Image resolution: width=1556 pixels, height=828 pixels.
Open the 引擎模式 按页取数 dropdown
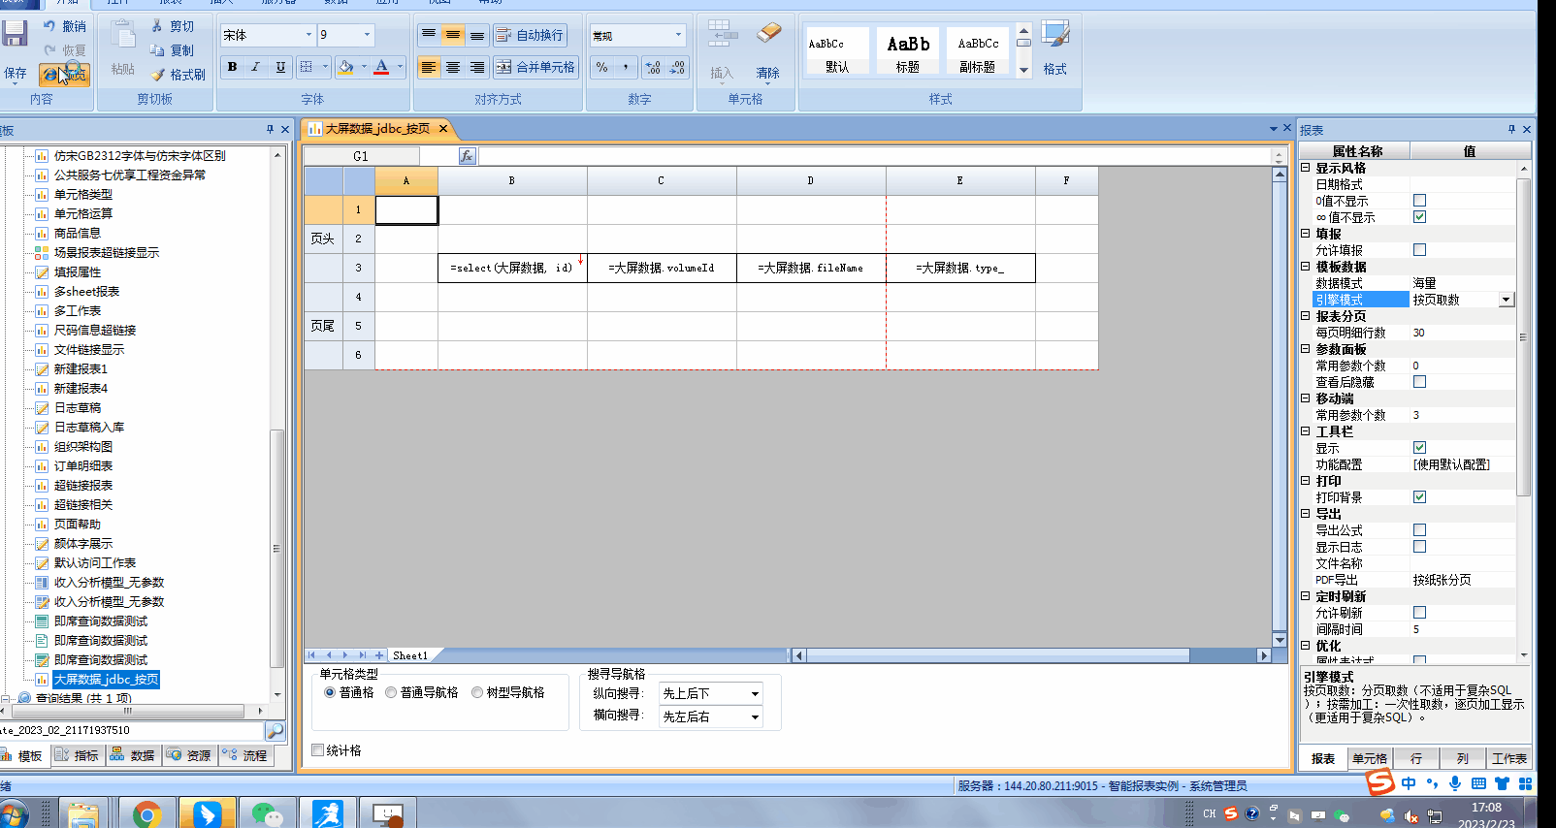point(1506,300)
